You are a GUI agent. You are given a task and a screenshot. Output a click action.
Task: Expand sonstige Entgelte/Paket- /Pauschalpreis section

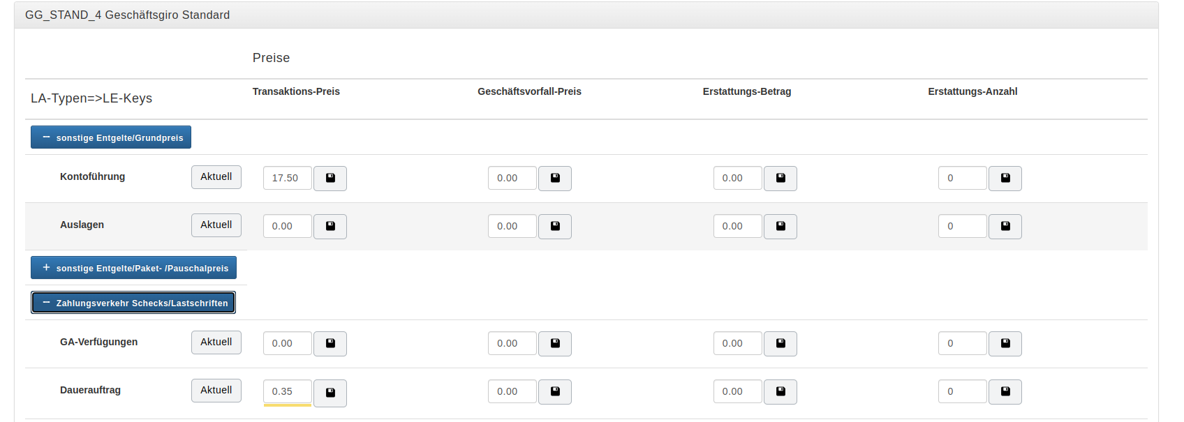pos(133,268)
